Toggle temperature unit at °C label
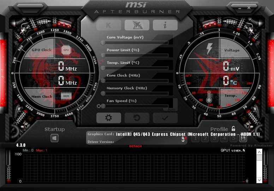The height and width of the screenshot is (191, 274). [233, 82]
